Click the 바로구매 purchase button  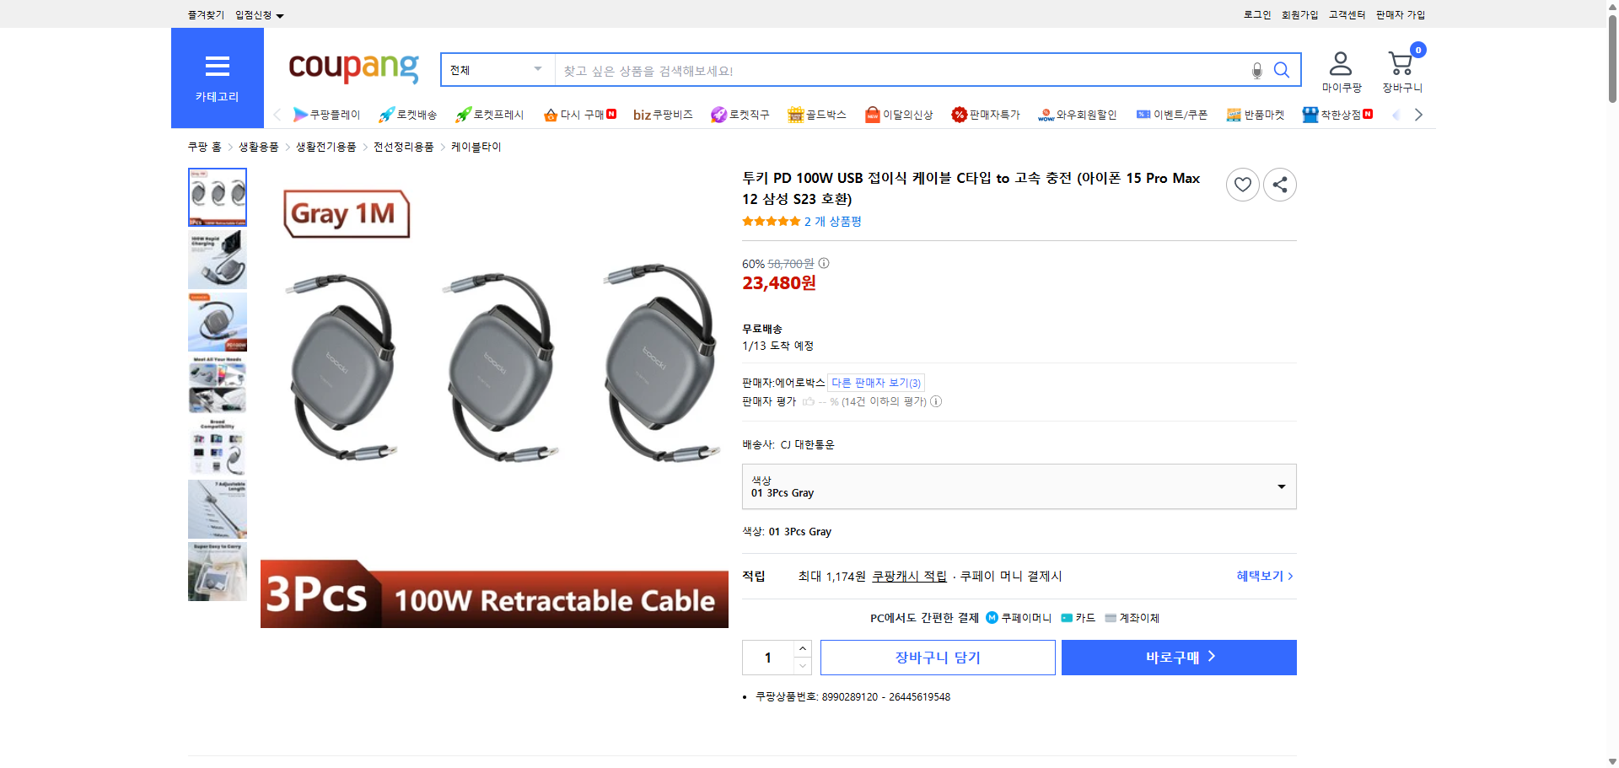click(1178, 658)
